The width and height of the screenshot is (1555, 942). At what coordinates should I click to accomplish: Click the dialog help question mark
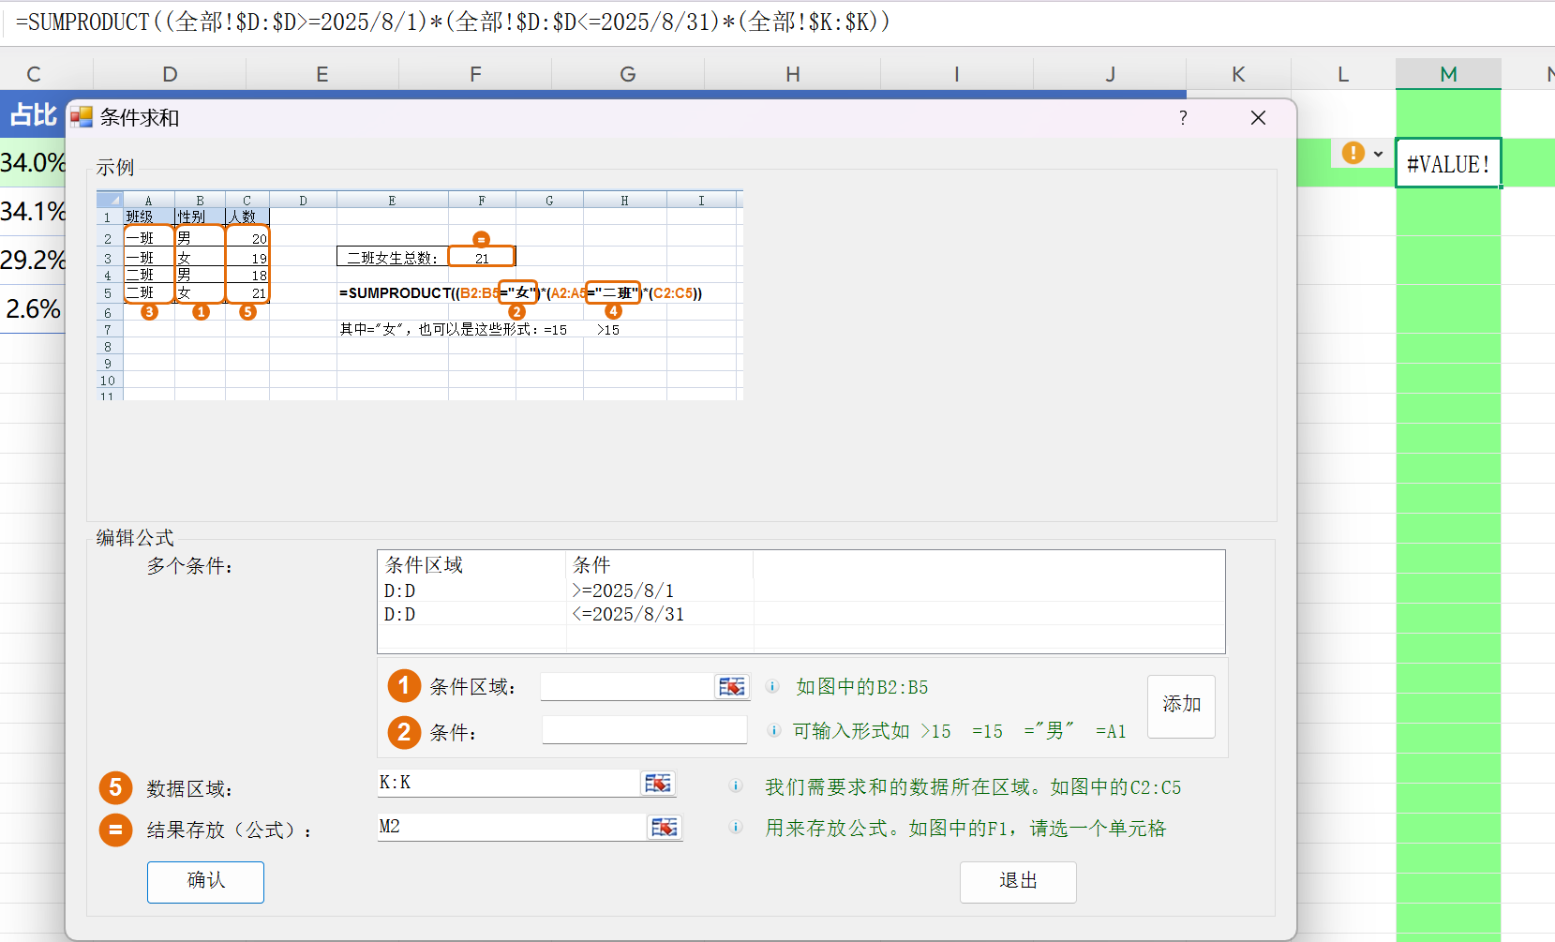click(x=1183, y=118)
